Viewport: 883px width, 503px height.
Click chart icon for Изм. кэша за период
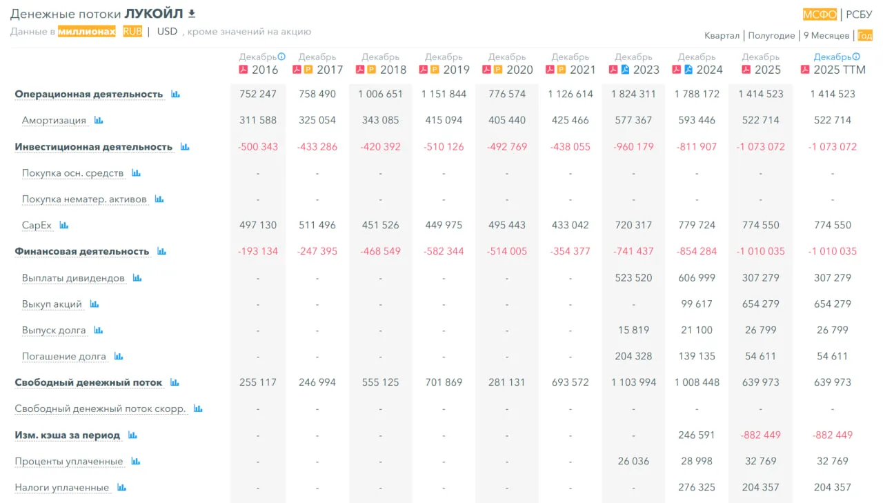click(132, 435)
